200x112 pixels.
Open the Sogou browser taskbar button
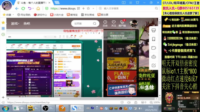[x=77, y=108]
